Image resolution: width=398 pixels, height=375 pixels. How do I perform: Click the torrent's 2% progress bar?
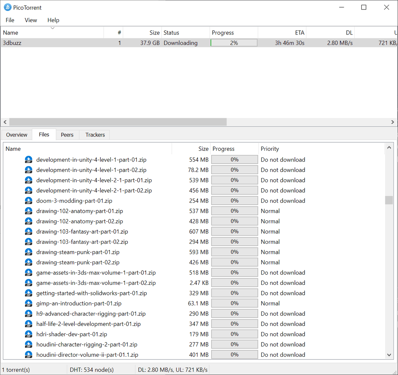tap(234, 43)
